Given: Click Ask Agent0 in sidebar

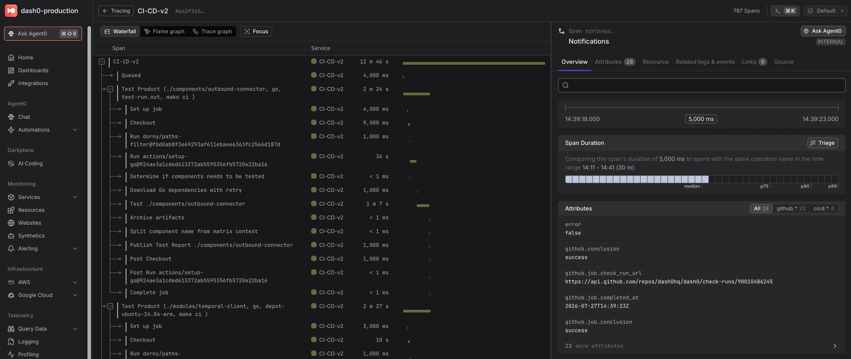Looking at the screenshot, I should point(43,34).
